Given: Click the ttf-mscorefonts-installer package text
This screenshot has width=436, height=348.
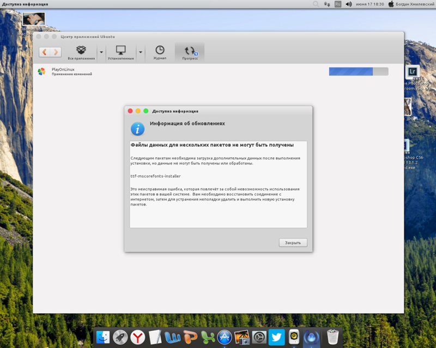Looking at the screenshot, I should point(155,176).
